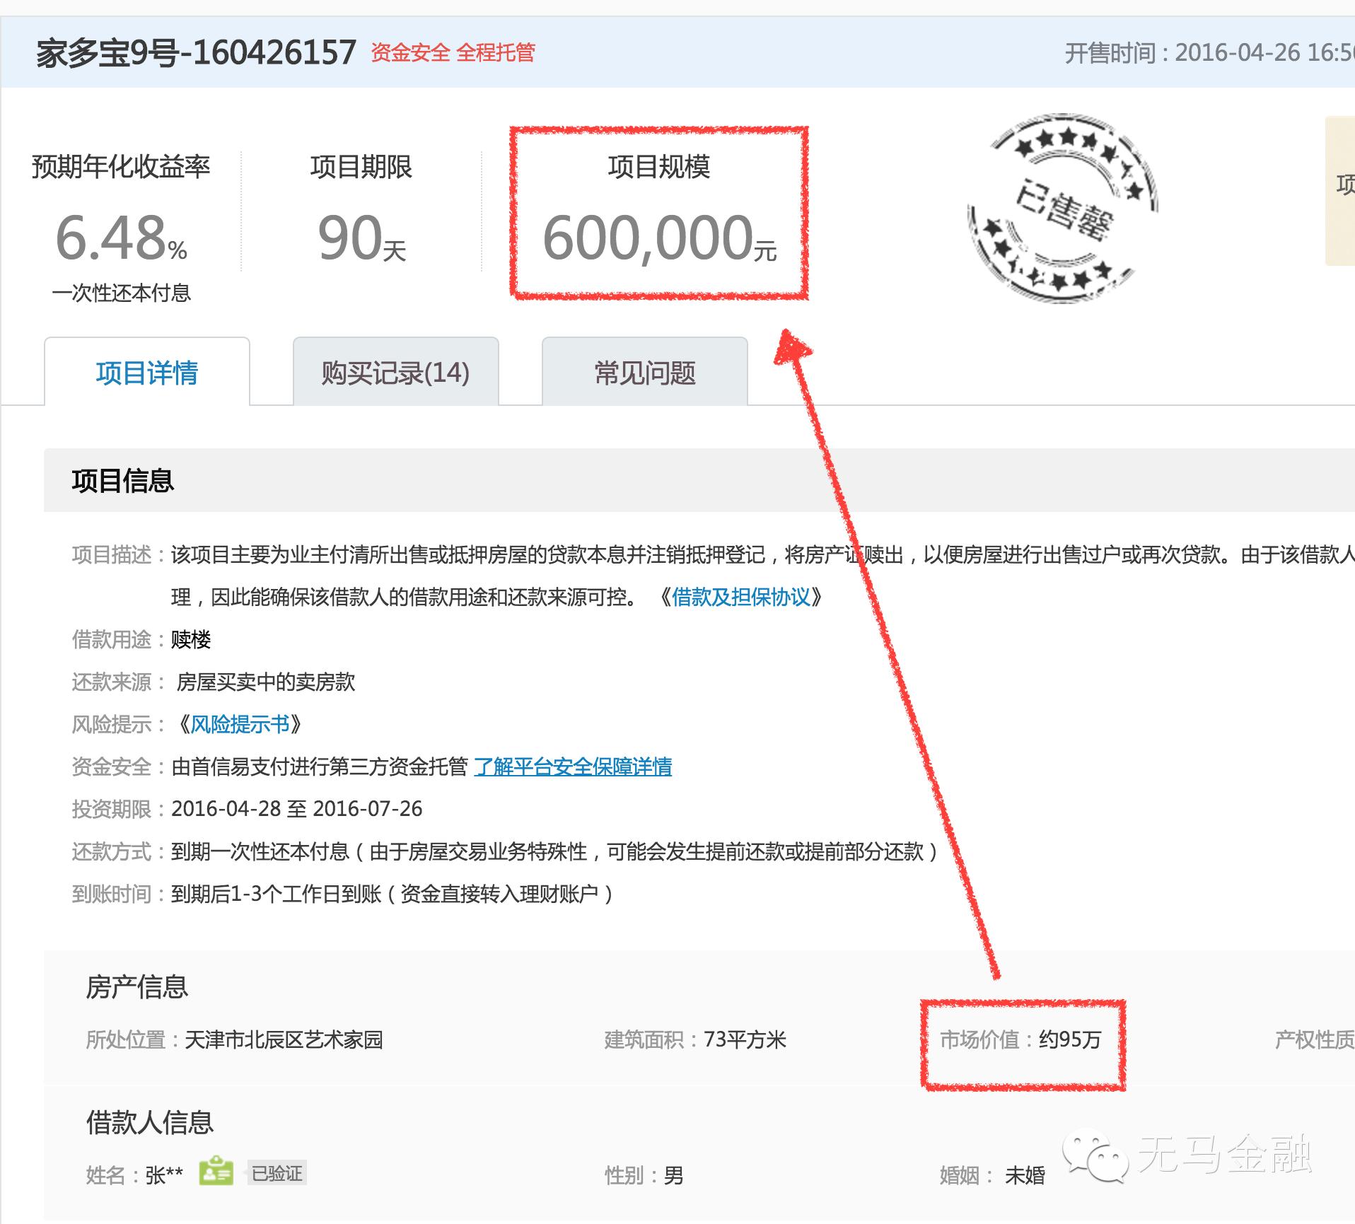Click the 已验证 verified badge
Screen dimensions: 1355x1224
click(x=275, y=1174)
